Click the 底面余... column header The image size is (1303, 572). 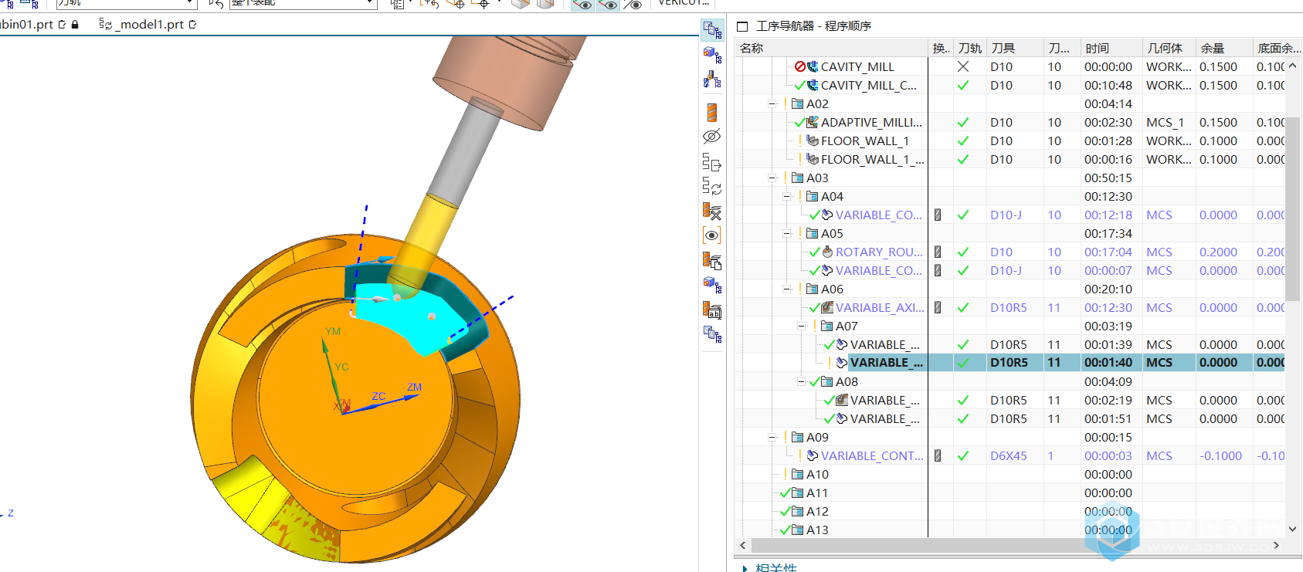pos(1279,48)
